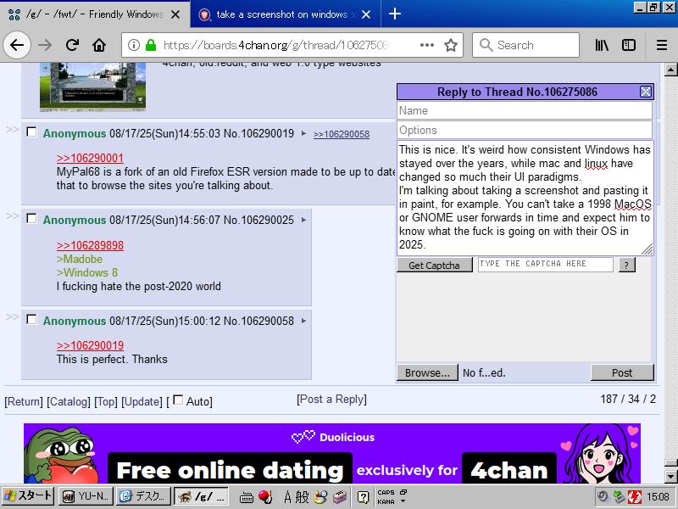Click the green padlock security icon
The image size is (678, 509).
click(151, 45)
